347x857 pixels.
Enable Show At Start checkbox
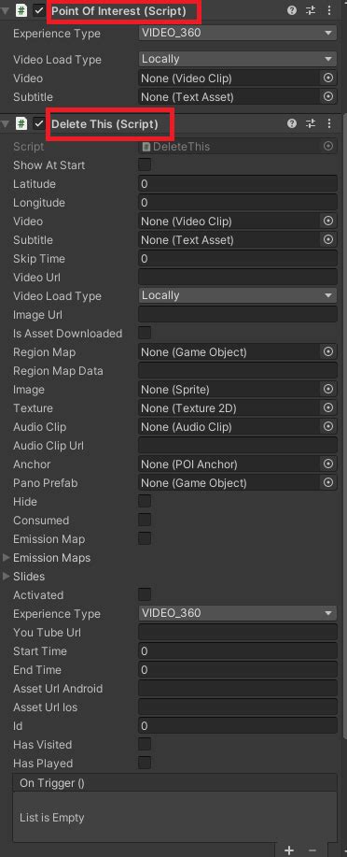point(145,164)
